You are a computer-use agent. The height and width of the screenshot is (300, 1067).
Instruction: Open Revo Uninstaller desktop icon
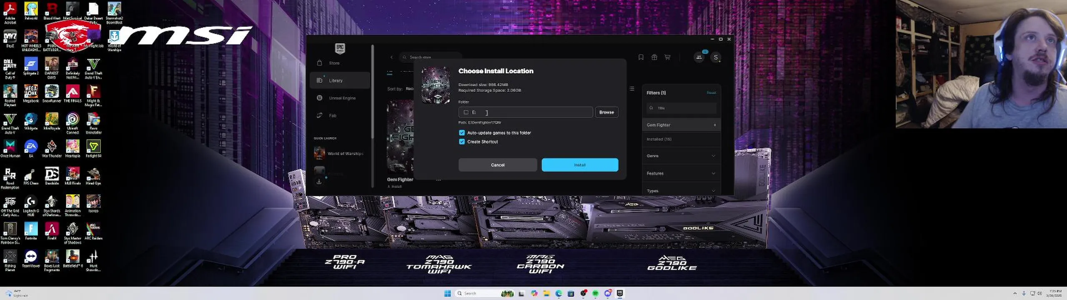pyautogui.click(x=93, y=123)
